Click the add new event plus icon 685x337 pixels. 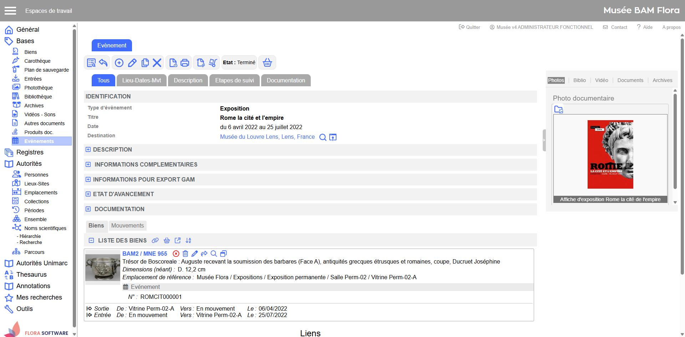pos(119,63)
